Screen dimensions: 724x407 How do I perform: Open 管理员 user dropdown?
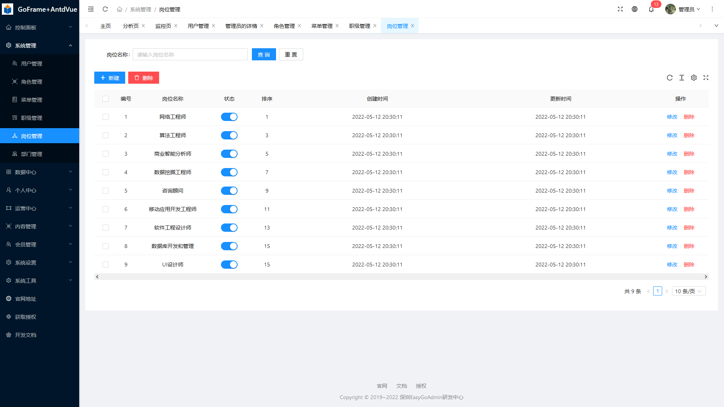[x=683, y=9]
